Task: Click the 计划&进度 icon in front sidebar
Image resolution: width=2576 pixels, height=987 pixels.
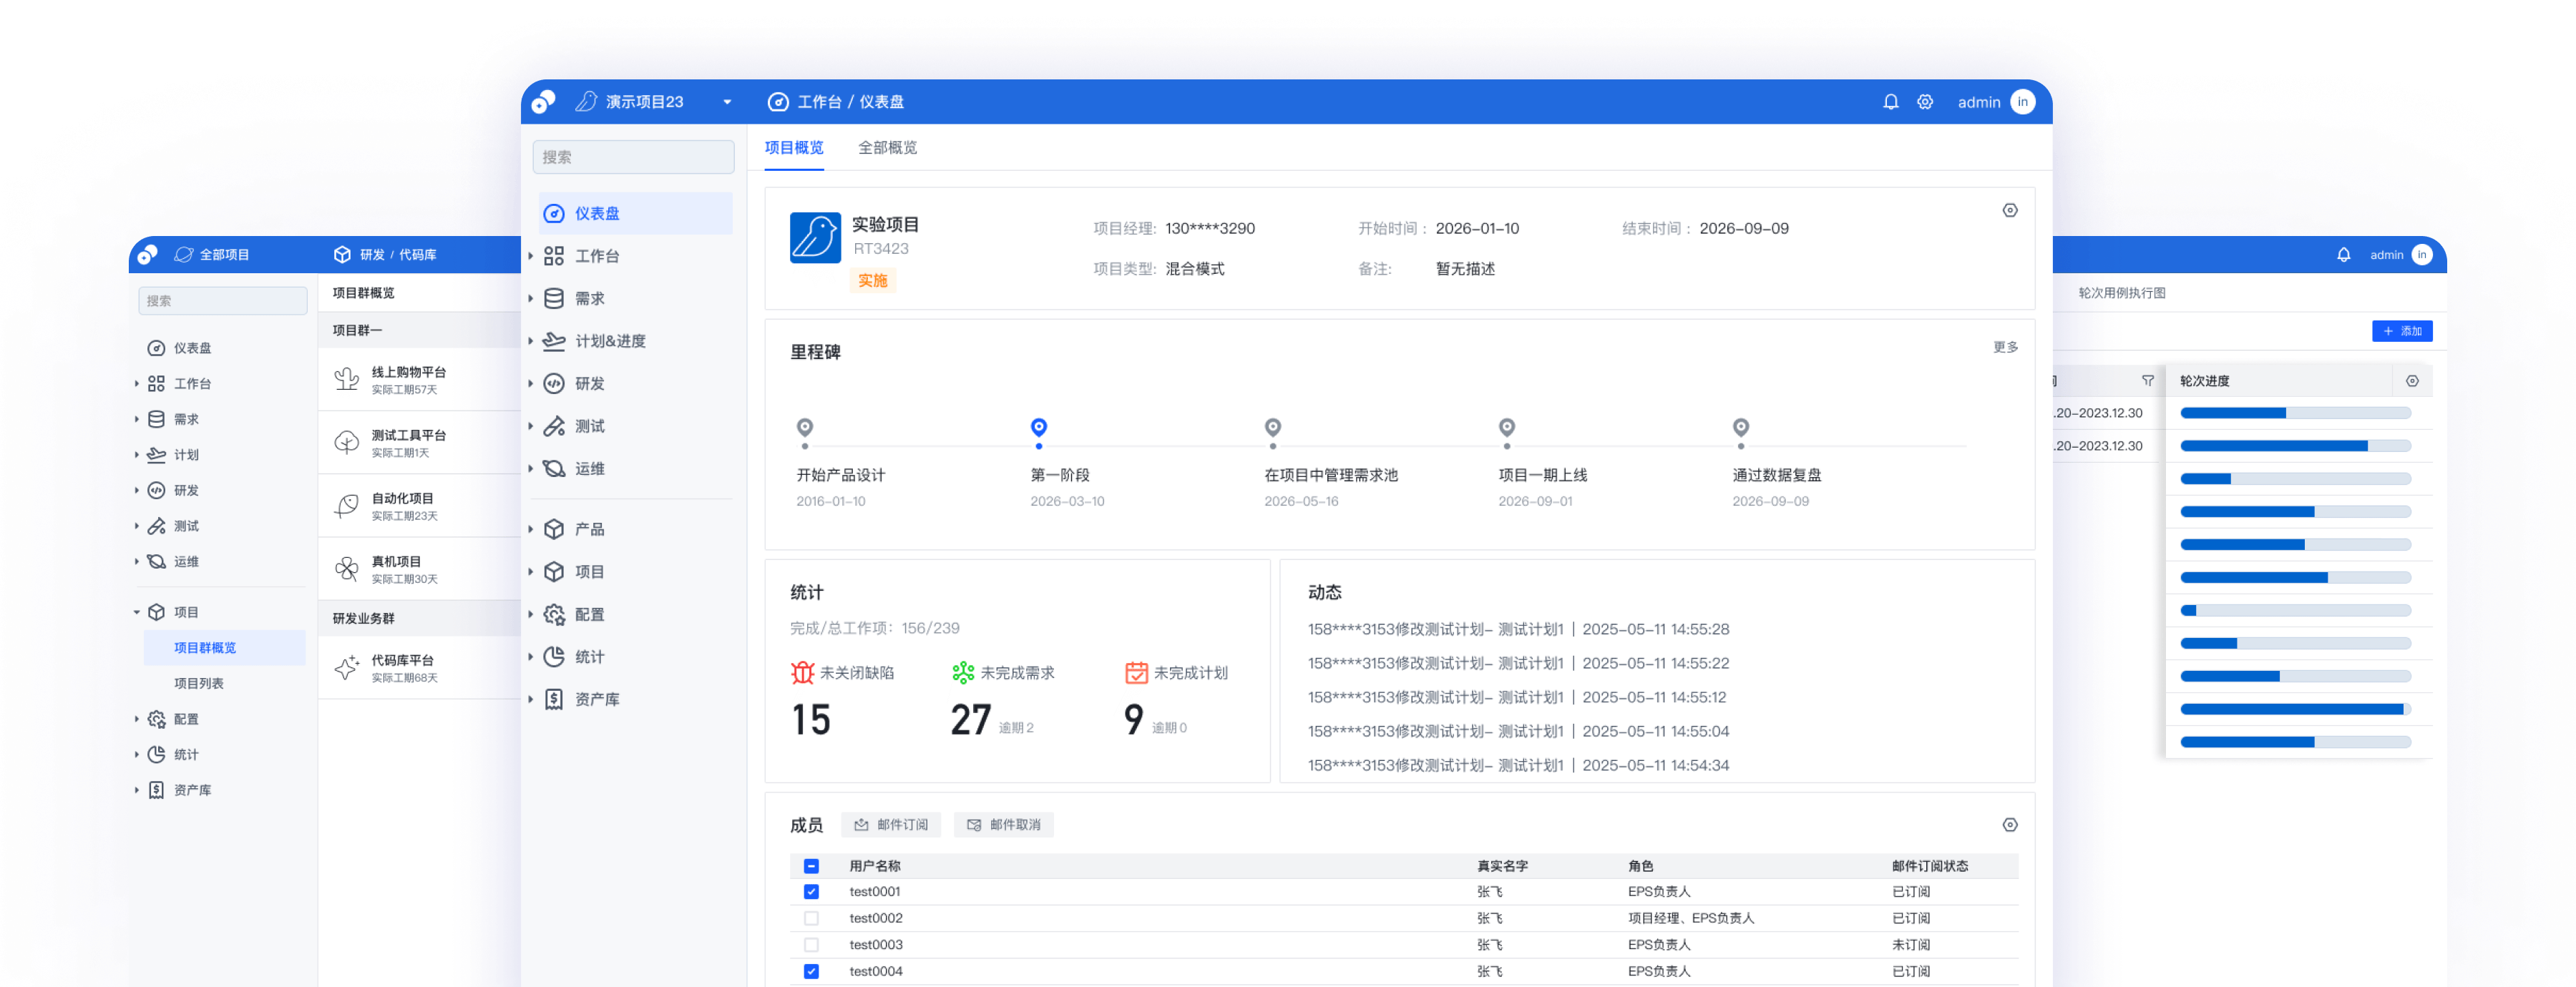Action: coord(554,341)
